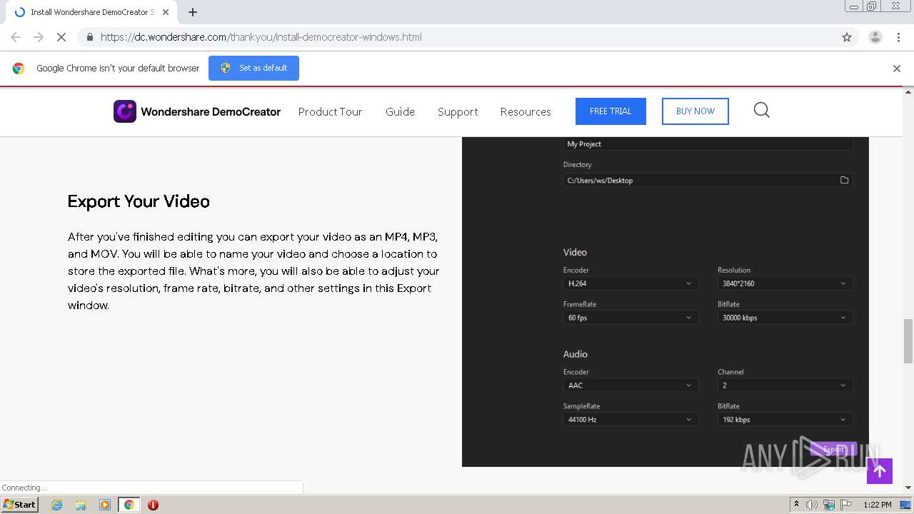
Task: Expand the FrameRate 60 fps dropdown
Action: pyautogui.click(x=631, y=318)
